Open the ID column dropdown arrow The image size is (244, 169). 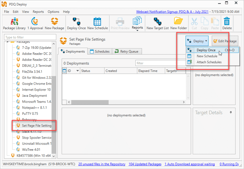[77, 71]
